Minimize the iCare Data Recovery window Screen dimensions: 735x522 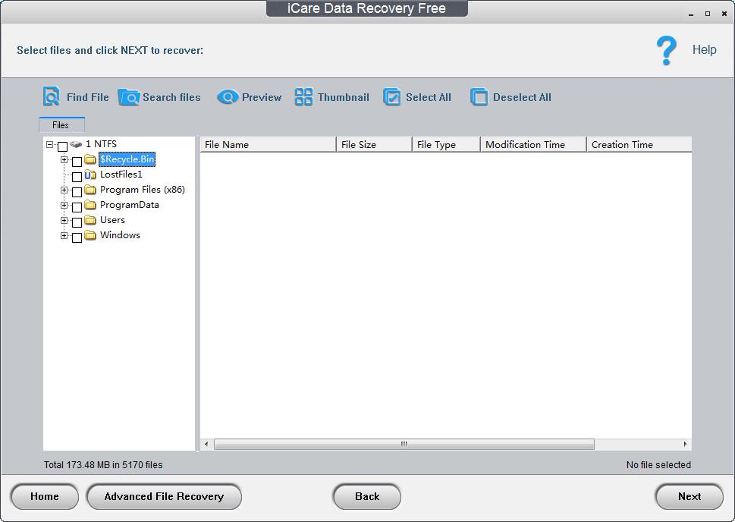click(691, 14)
